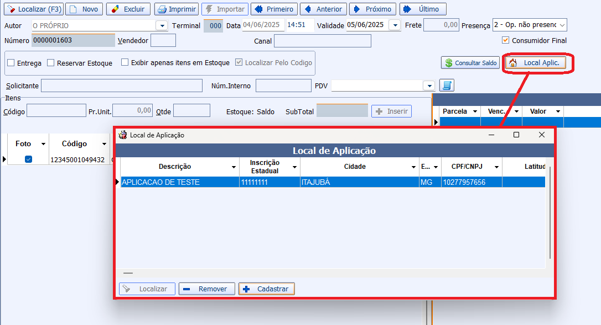Click the Excluir eraser button

tap(128, 9)
